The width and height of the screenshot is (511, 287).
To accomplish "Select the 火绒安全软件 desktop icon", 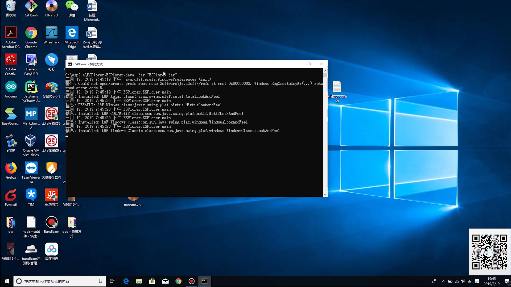I will pyautogui.click(x=51, y=170).
